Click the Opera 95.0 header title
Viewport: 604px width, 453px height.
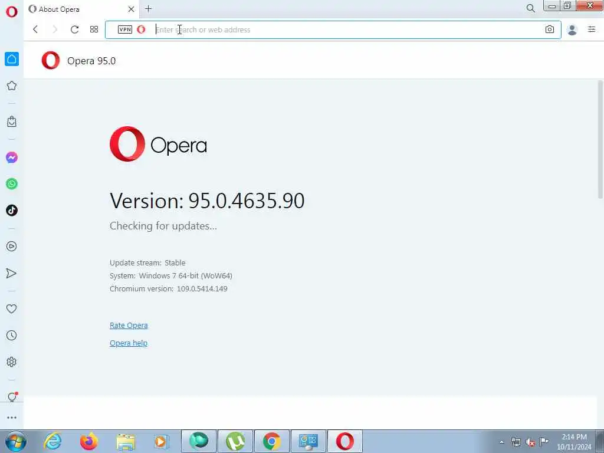click(x=91, y=61)
